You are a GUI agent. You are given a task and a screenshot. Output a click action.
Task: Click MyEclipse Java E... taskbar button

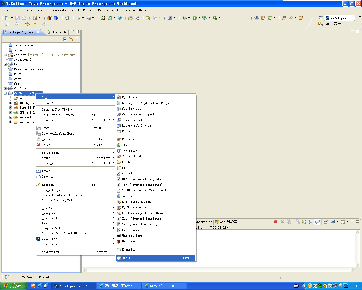coord(73,286)
